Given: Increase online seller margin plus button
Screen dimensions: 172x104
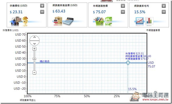Looking at the screenshot, I should pos(164,6).
